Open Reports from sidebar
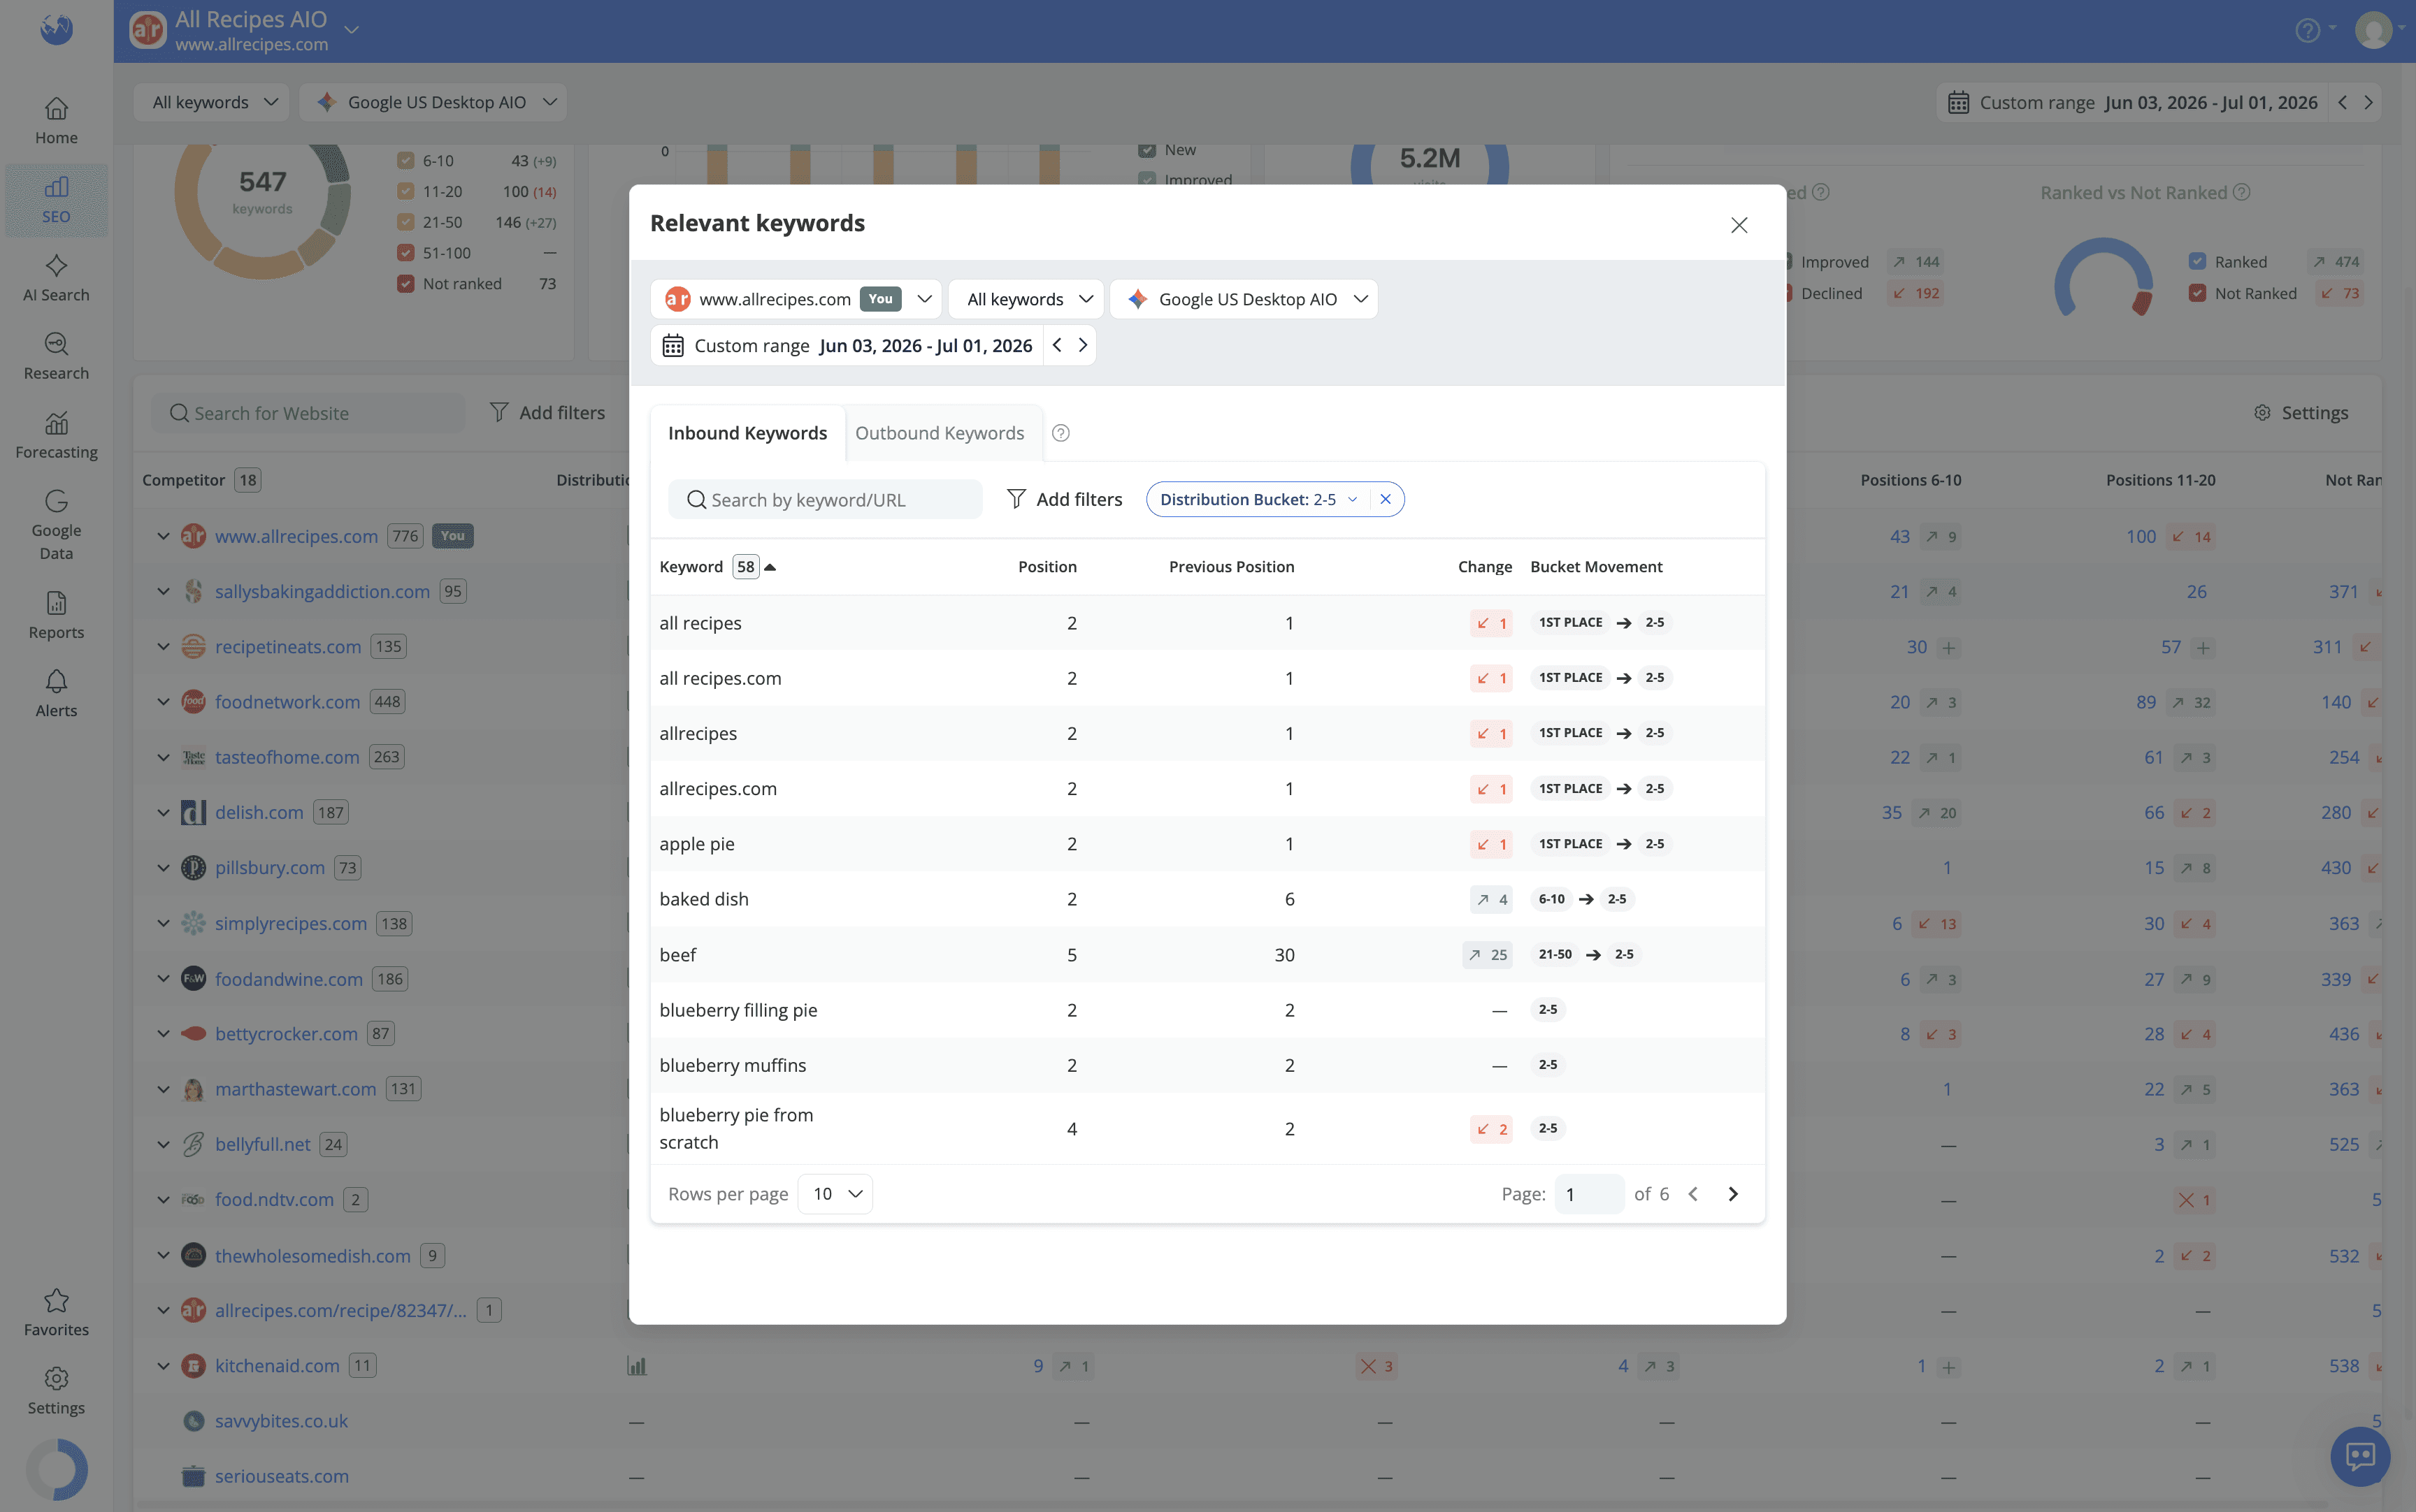This screenshot has height=1512, width=2416. point(56,615)
